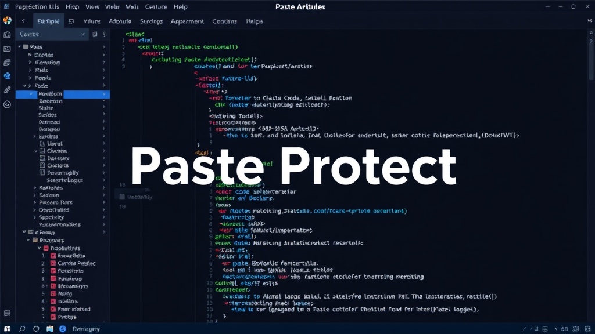Screen dimensions: 595x334
Task: Click the share icon at the top-right of the tab bar
Action: pyautogui.click(x=590, y=21)
